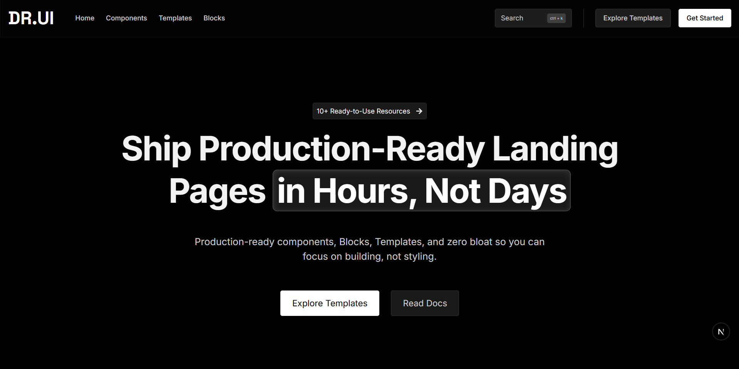
Task: Click the highlighted 'in Hours, Not Days' text
Action: click(421, 191)
